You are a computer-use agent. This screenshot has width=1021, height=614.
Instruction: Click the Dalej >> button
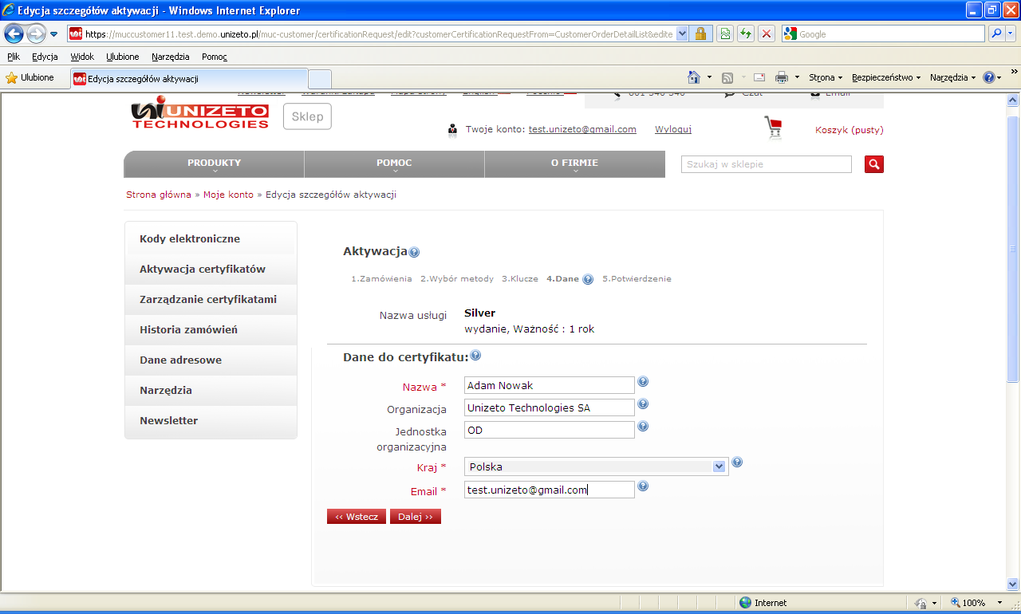pyautogui.click(x=416, y=517)
